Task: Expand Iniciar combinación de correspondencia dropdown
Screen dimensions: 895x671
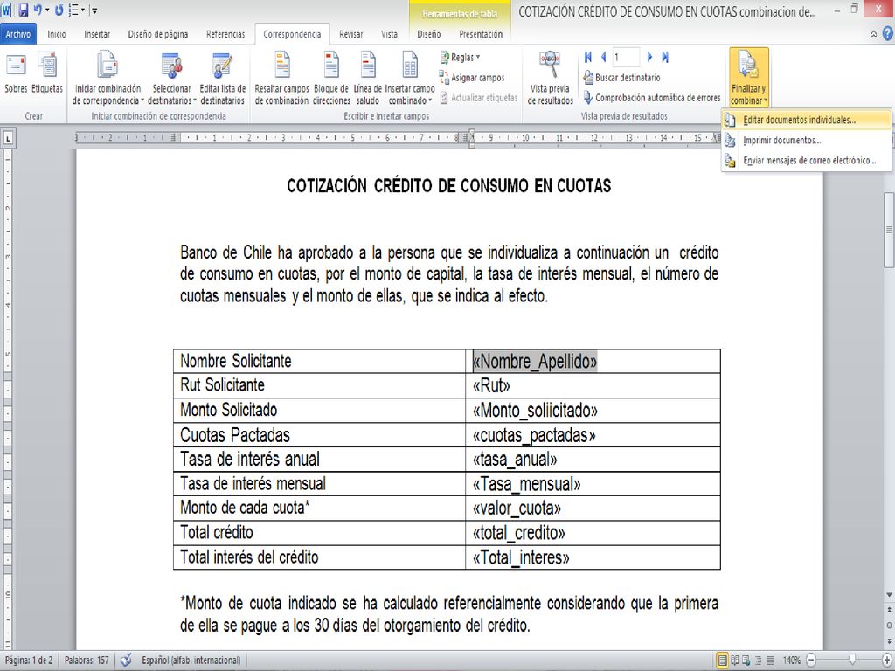Action: tap(108, 78)
